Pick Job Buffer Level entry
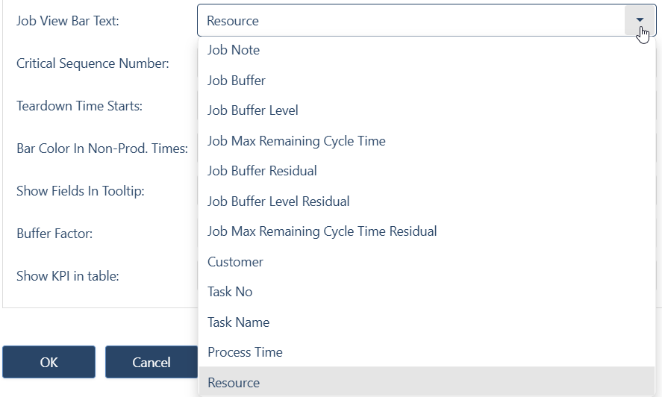The height and width of the screenshot is (397, 662). (427, 110)
